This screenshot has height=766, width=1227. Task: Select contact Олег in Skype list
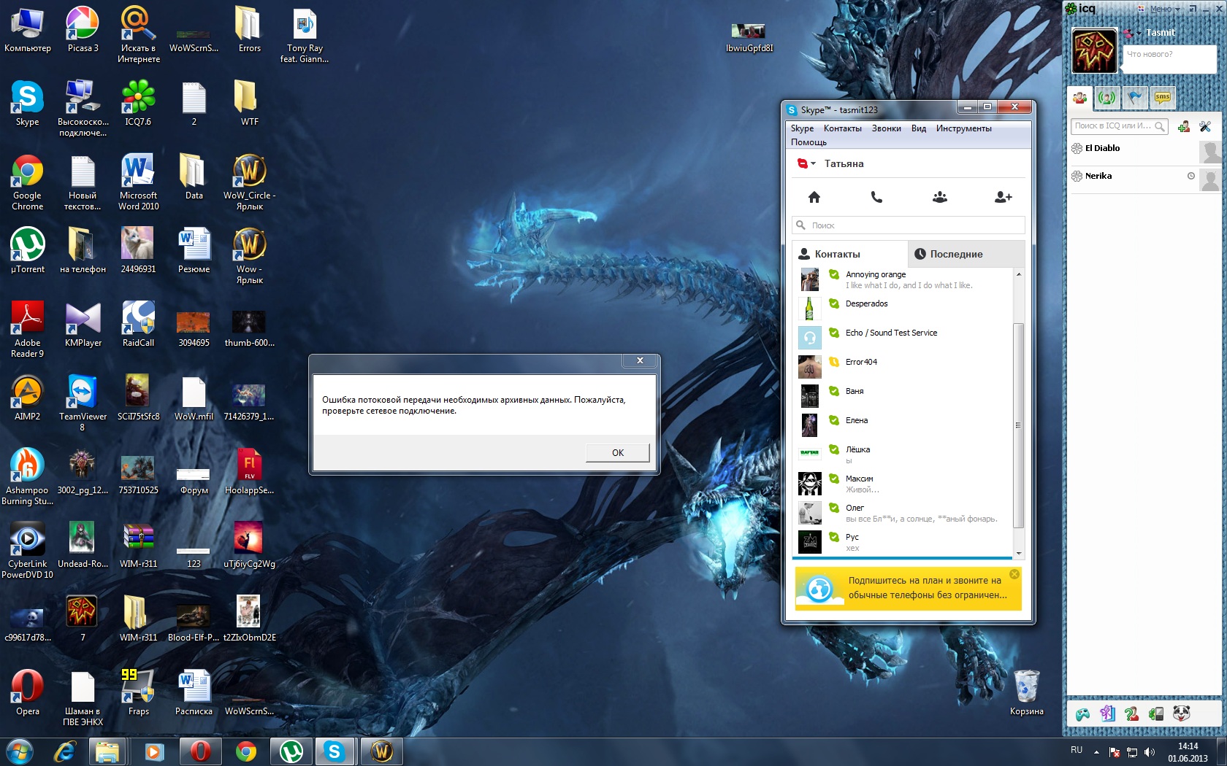tap(904, 513)
